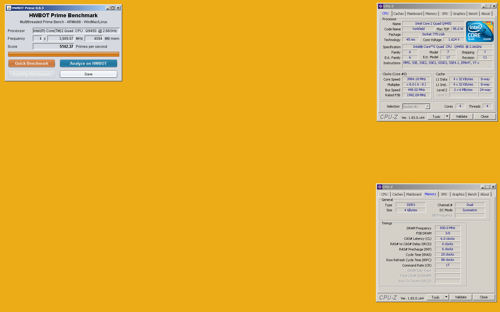The width and height of the screenshot is (500, 312).
Task: Click the Row Refresh Cycle Time value 88 clocks
Action: pos(448,260)
